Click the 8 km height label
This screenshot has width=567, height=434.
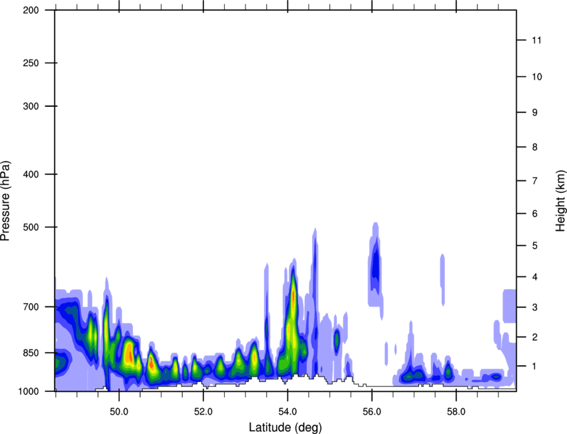click(535, 147)
